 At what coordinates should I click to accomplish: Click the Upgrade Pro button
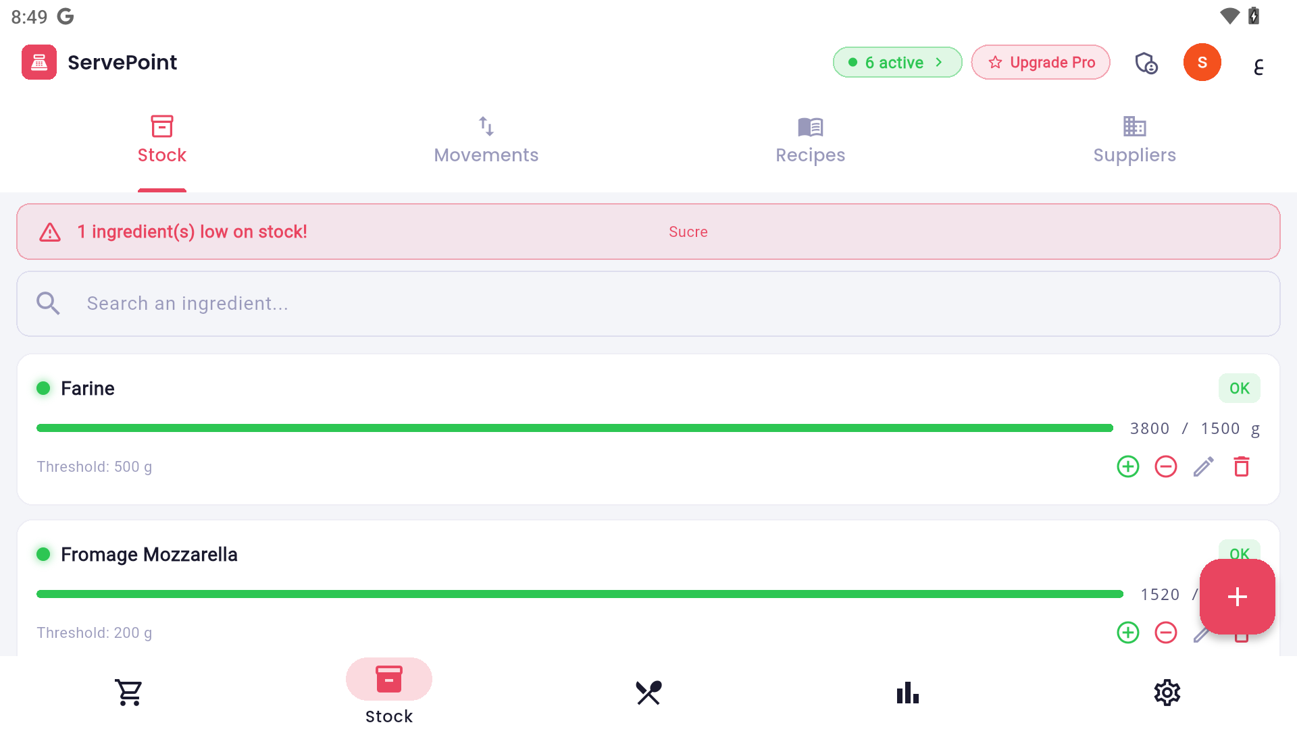1040,62
